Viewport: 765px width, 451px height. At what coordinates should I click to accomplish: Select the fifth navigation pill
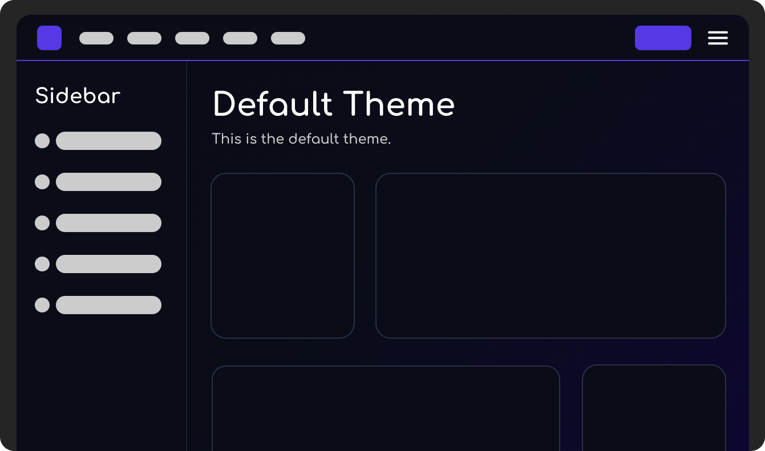[288, 38]
